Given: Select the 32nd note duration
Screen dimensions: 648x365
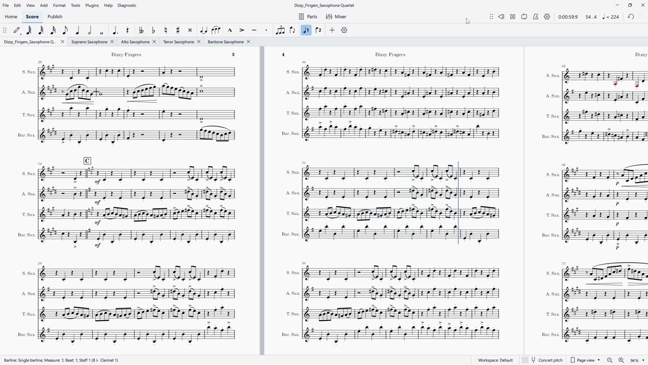Looking at the screenshot, I should pos(41,30).
